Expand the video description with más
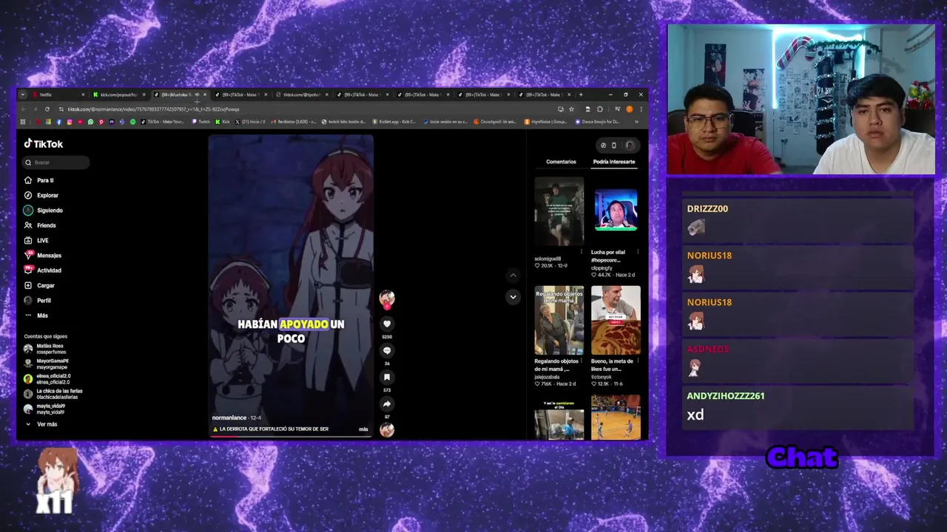The width and height of the screenshot is (947, 532). click(x=363, y=429)
